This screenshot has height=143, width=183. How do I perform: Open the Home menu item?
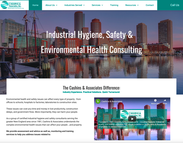35,5
